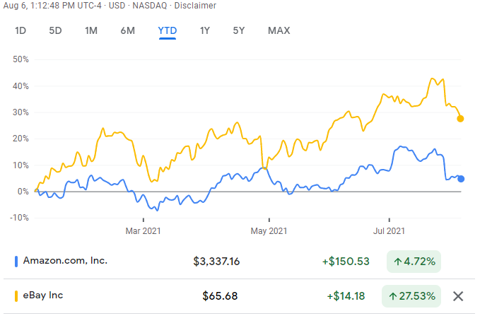This screenshot has width=492, height=316.
Task: Open the MAX time range
Action: pos(279,30)
